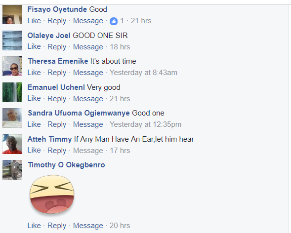Click the blue thumbs-up reaction icon
Screen dimensions: 291x233
tap(114, 21)
